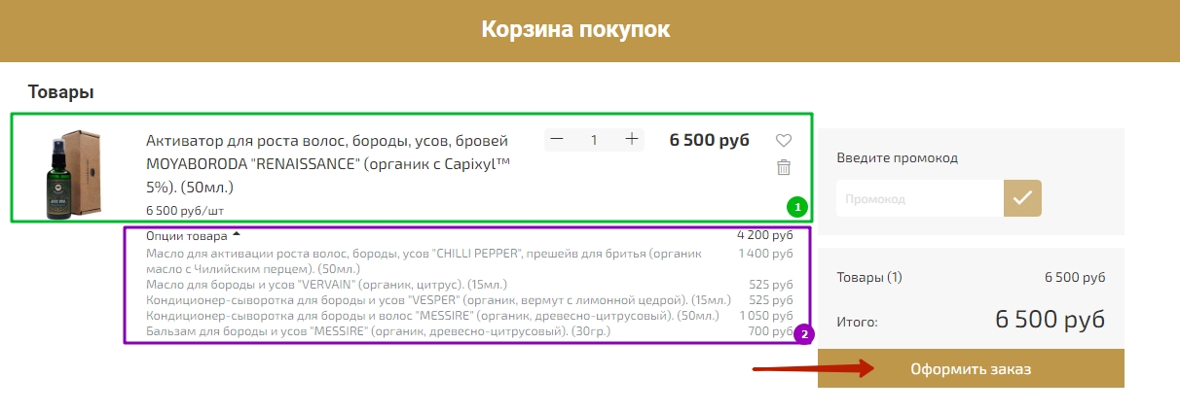Click the Товары (1) summary label
1180x412 pixels.
(x=869, y=277)
